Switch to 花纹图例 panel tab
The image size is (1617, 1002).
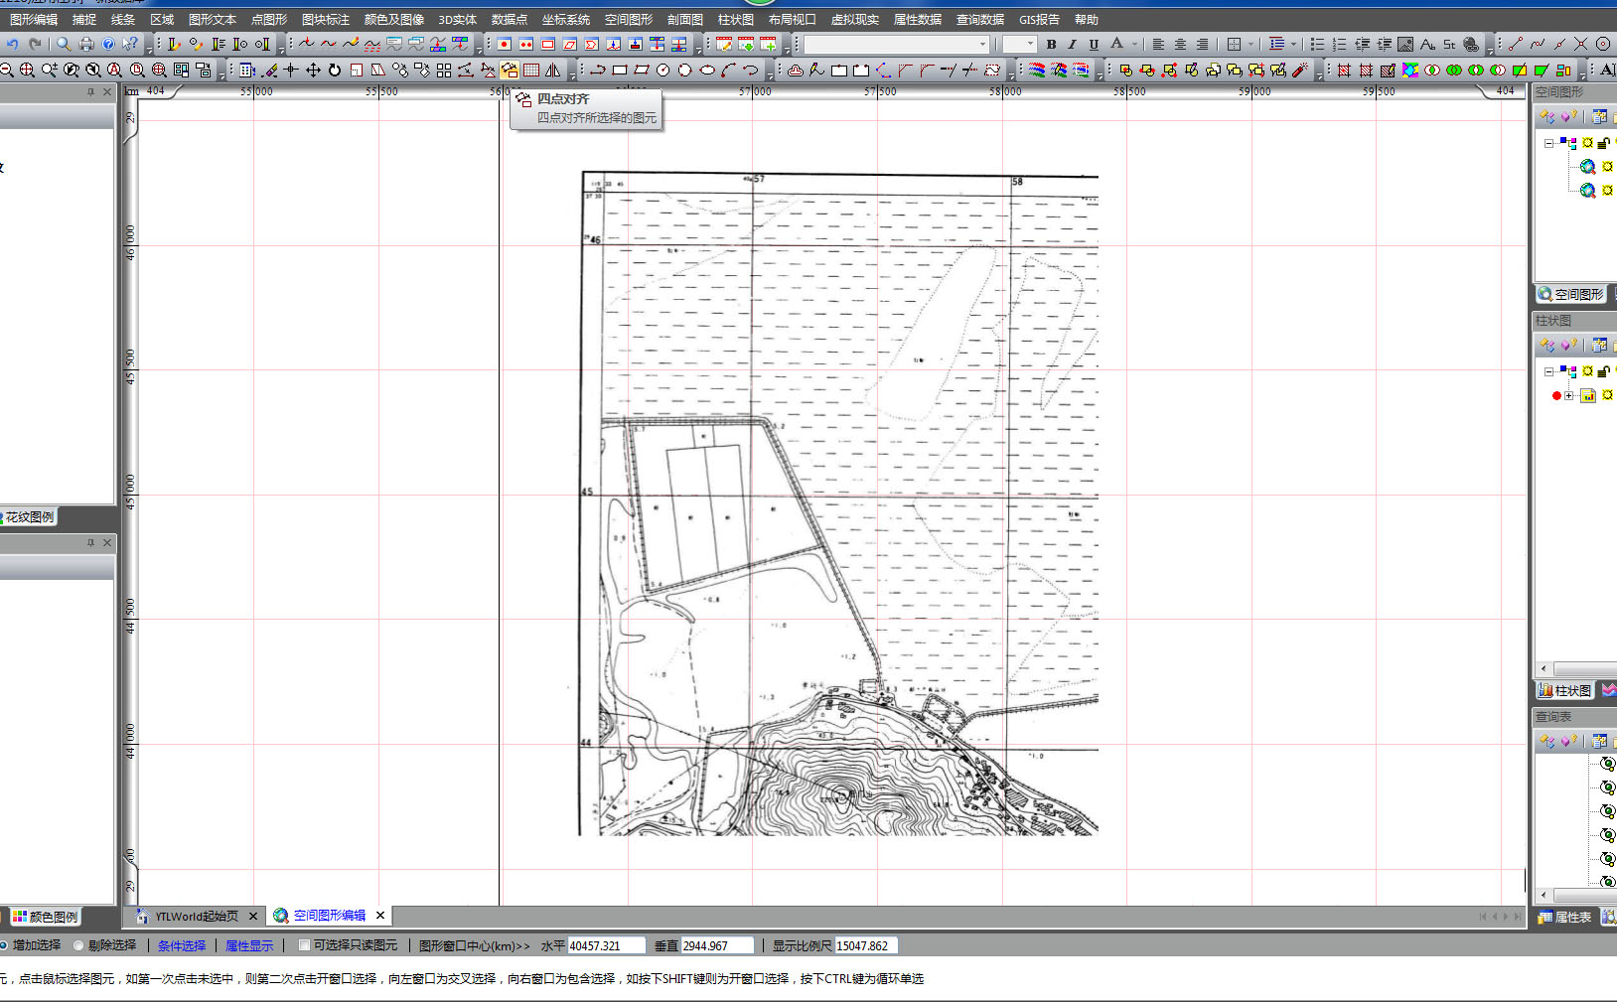tap(29, 516)
